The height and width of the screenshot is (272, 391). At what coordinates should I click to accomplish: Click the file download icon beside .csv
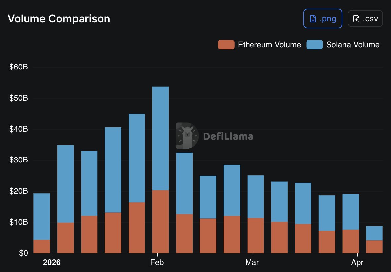tap(356, 19)
